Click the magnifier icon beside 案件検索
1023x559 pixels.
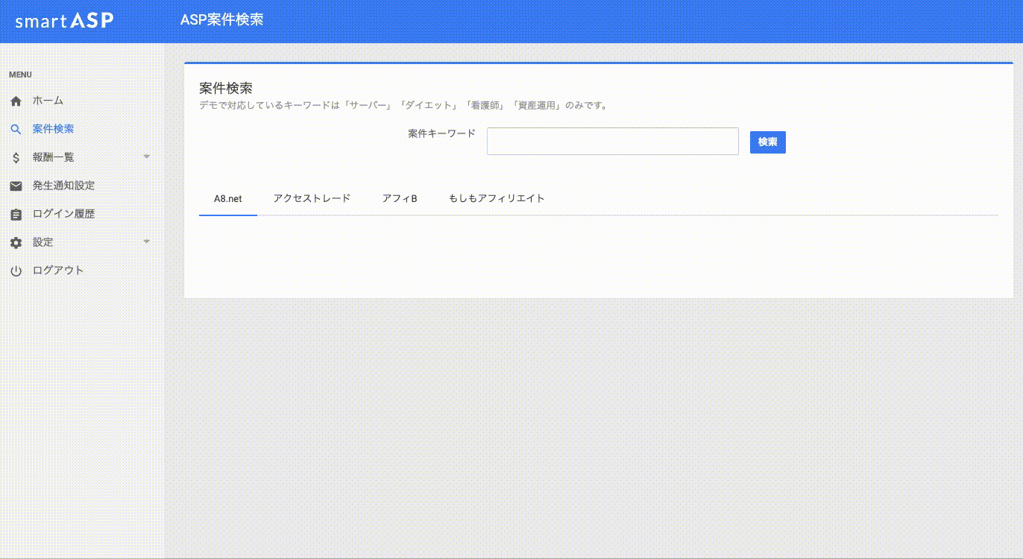pos(16,129)
